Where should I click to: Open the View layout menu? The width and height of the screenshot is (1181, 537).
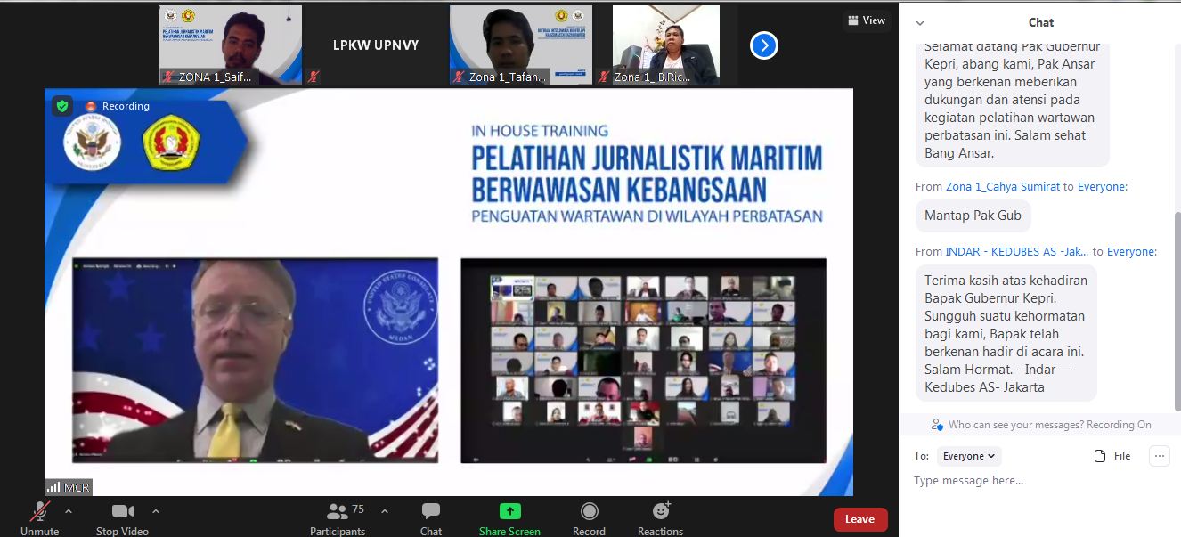pyautogui.click(x=866, y=20)
